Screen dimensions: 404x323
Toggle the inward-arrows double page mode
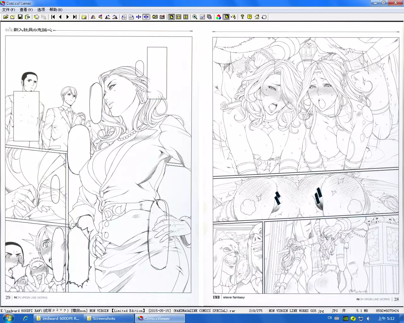146,17
